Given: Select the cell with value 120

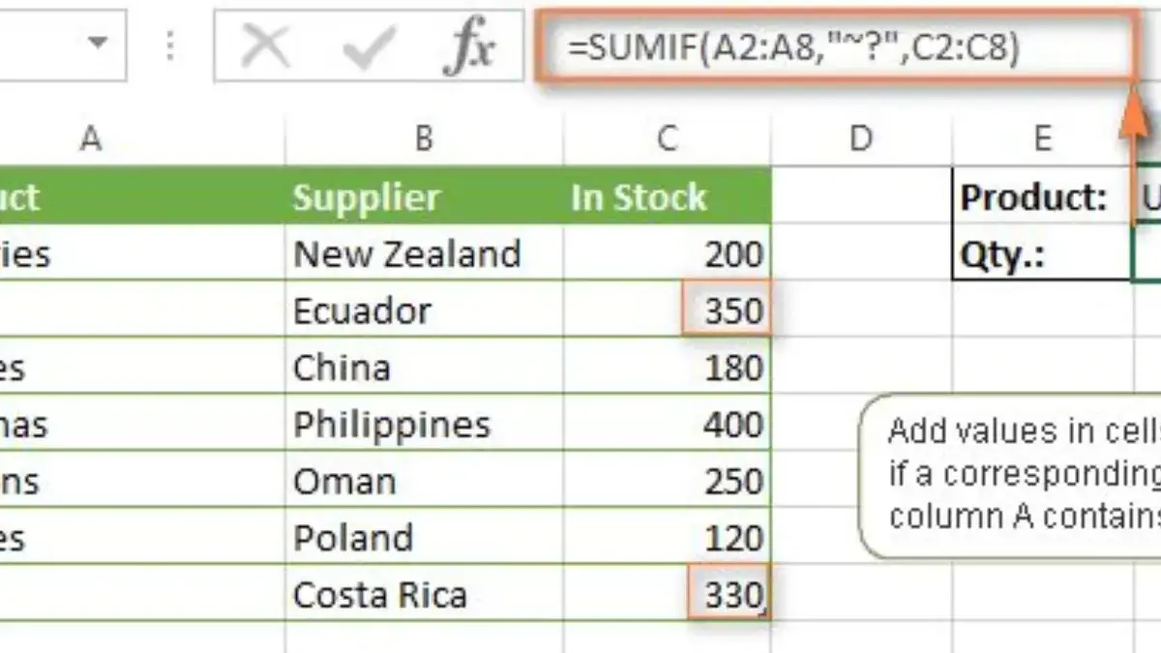Looking at the screenshot, I should coord(667,537).
